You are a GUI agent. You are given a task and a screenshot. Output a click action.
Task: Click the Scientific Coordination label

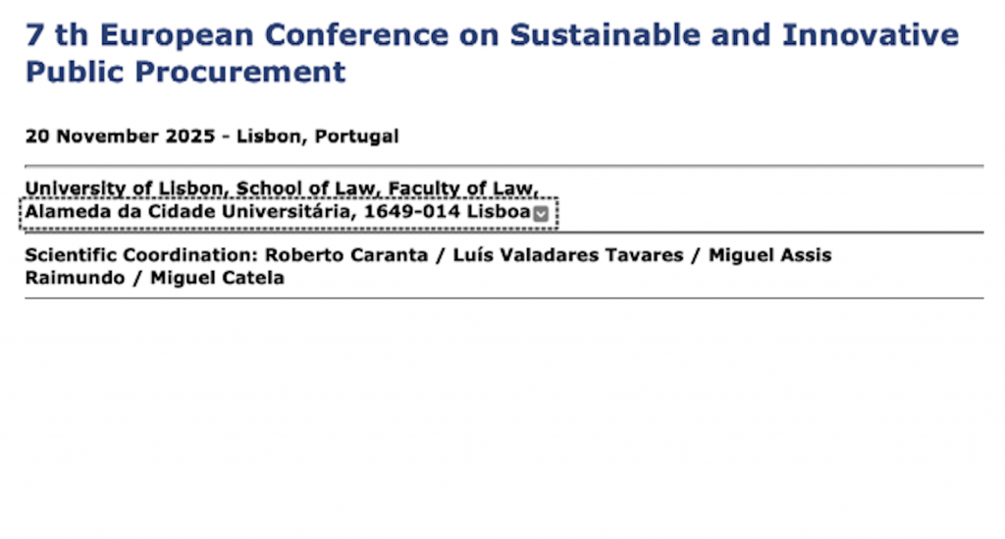point(141,255)
